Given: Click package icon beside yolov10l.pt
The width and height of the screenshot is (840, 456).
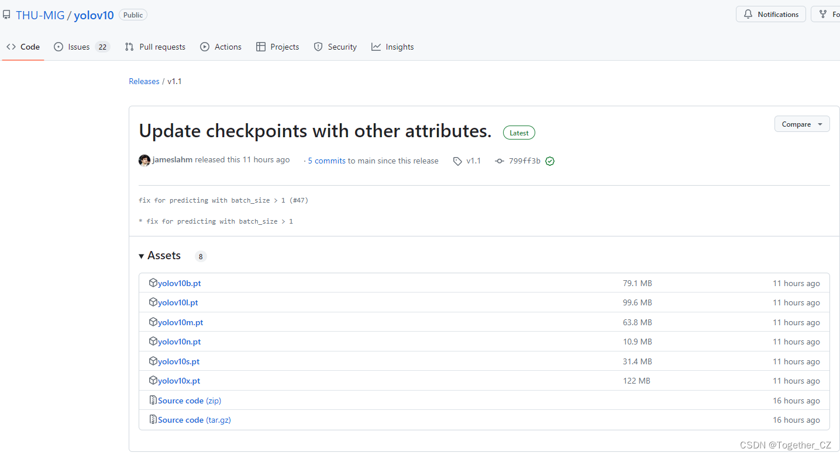Looking at the screenshot, I should [x=153, y=302].
